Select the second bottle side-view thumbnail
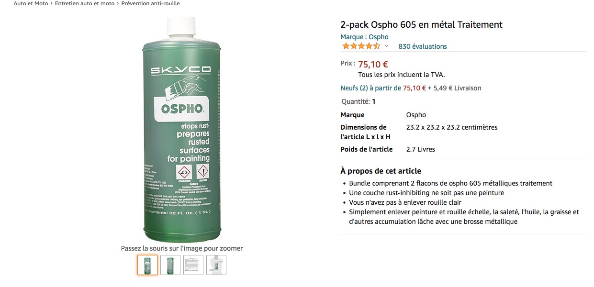This screenshot has width=594, height=287. tap(170, 265)
